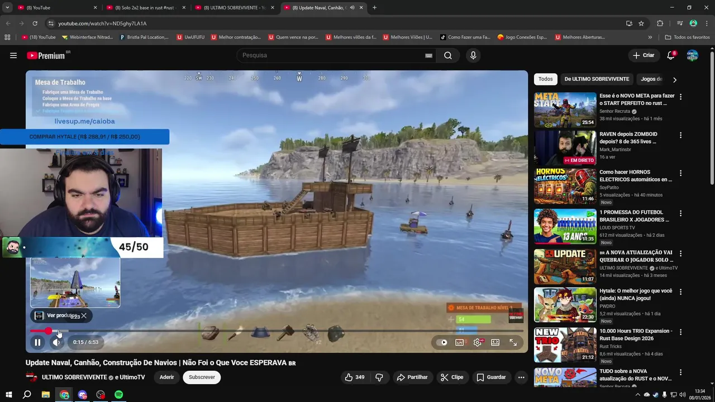Image resolution: width=715 pixels, height=402 pixels.
Task: Click the search magnifier button
Action: (448, 55)
